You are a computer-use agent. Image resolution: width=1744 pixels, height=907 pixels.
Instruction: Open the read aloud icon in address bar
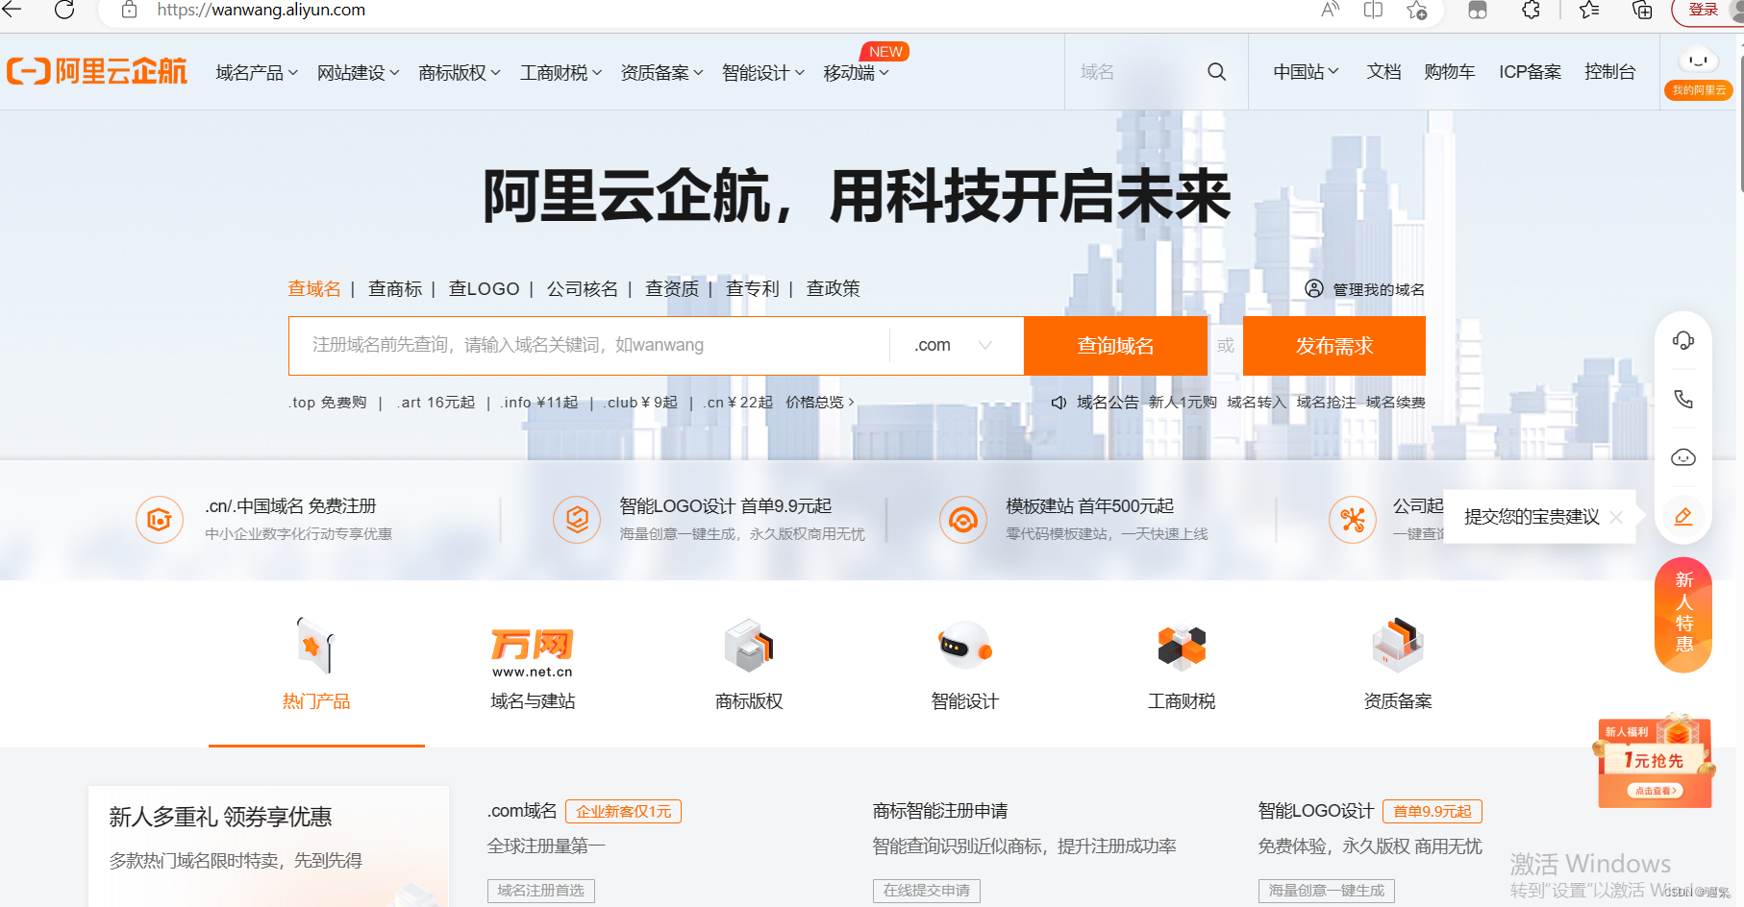[1331, 10]
